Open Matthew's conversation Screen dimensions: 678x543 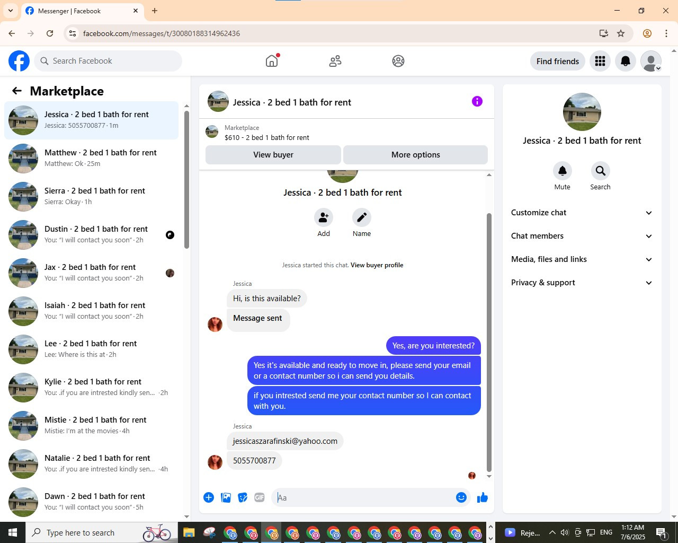tap(92, 159)
